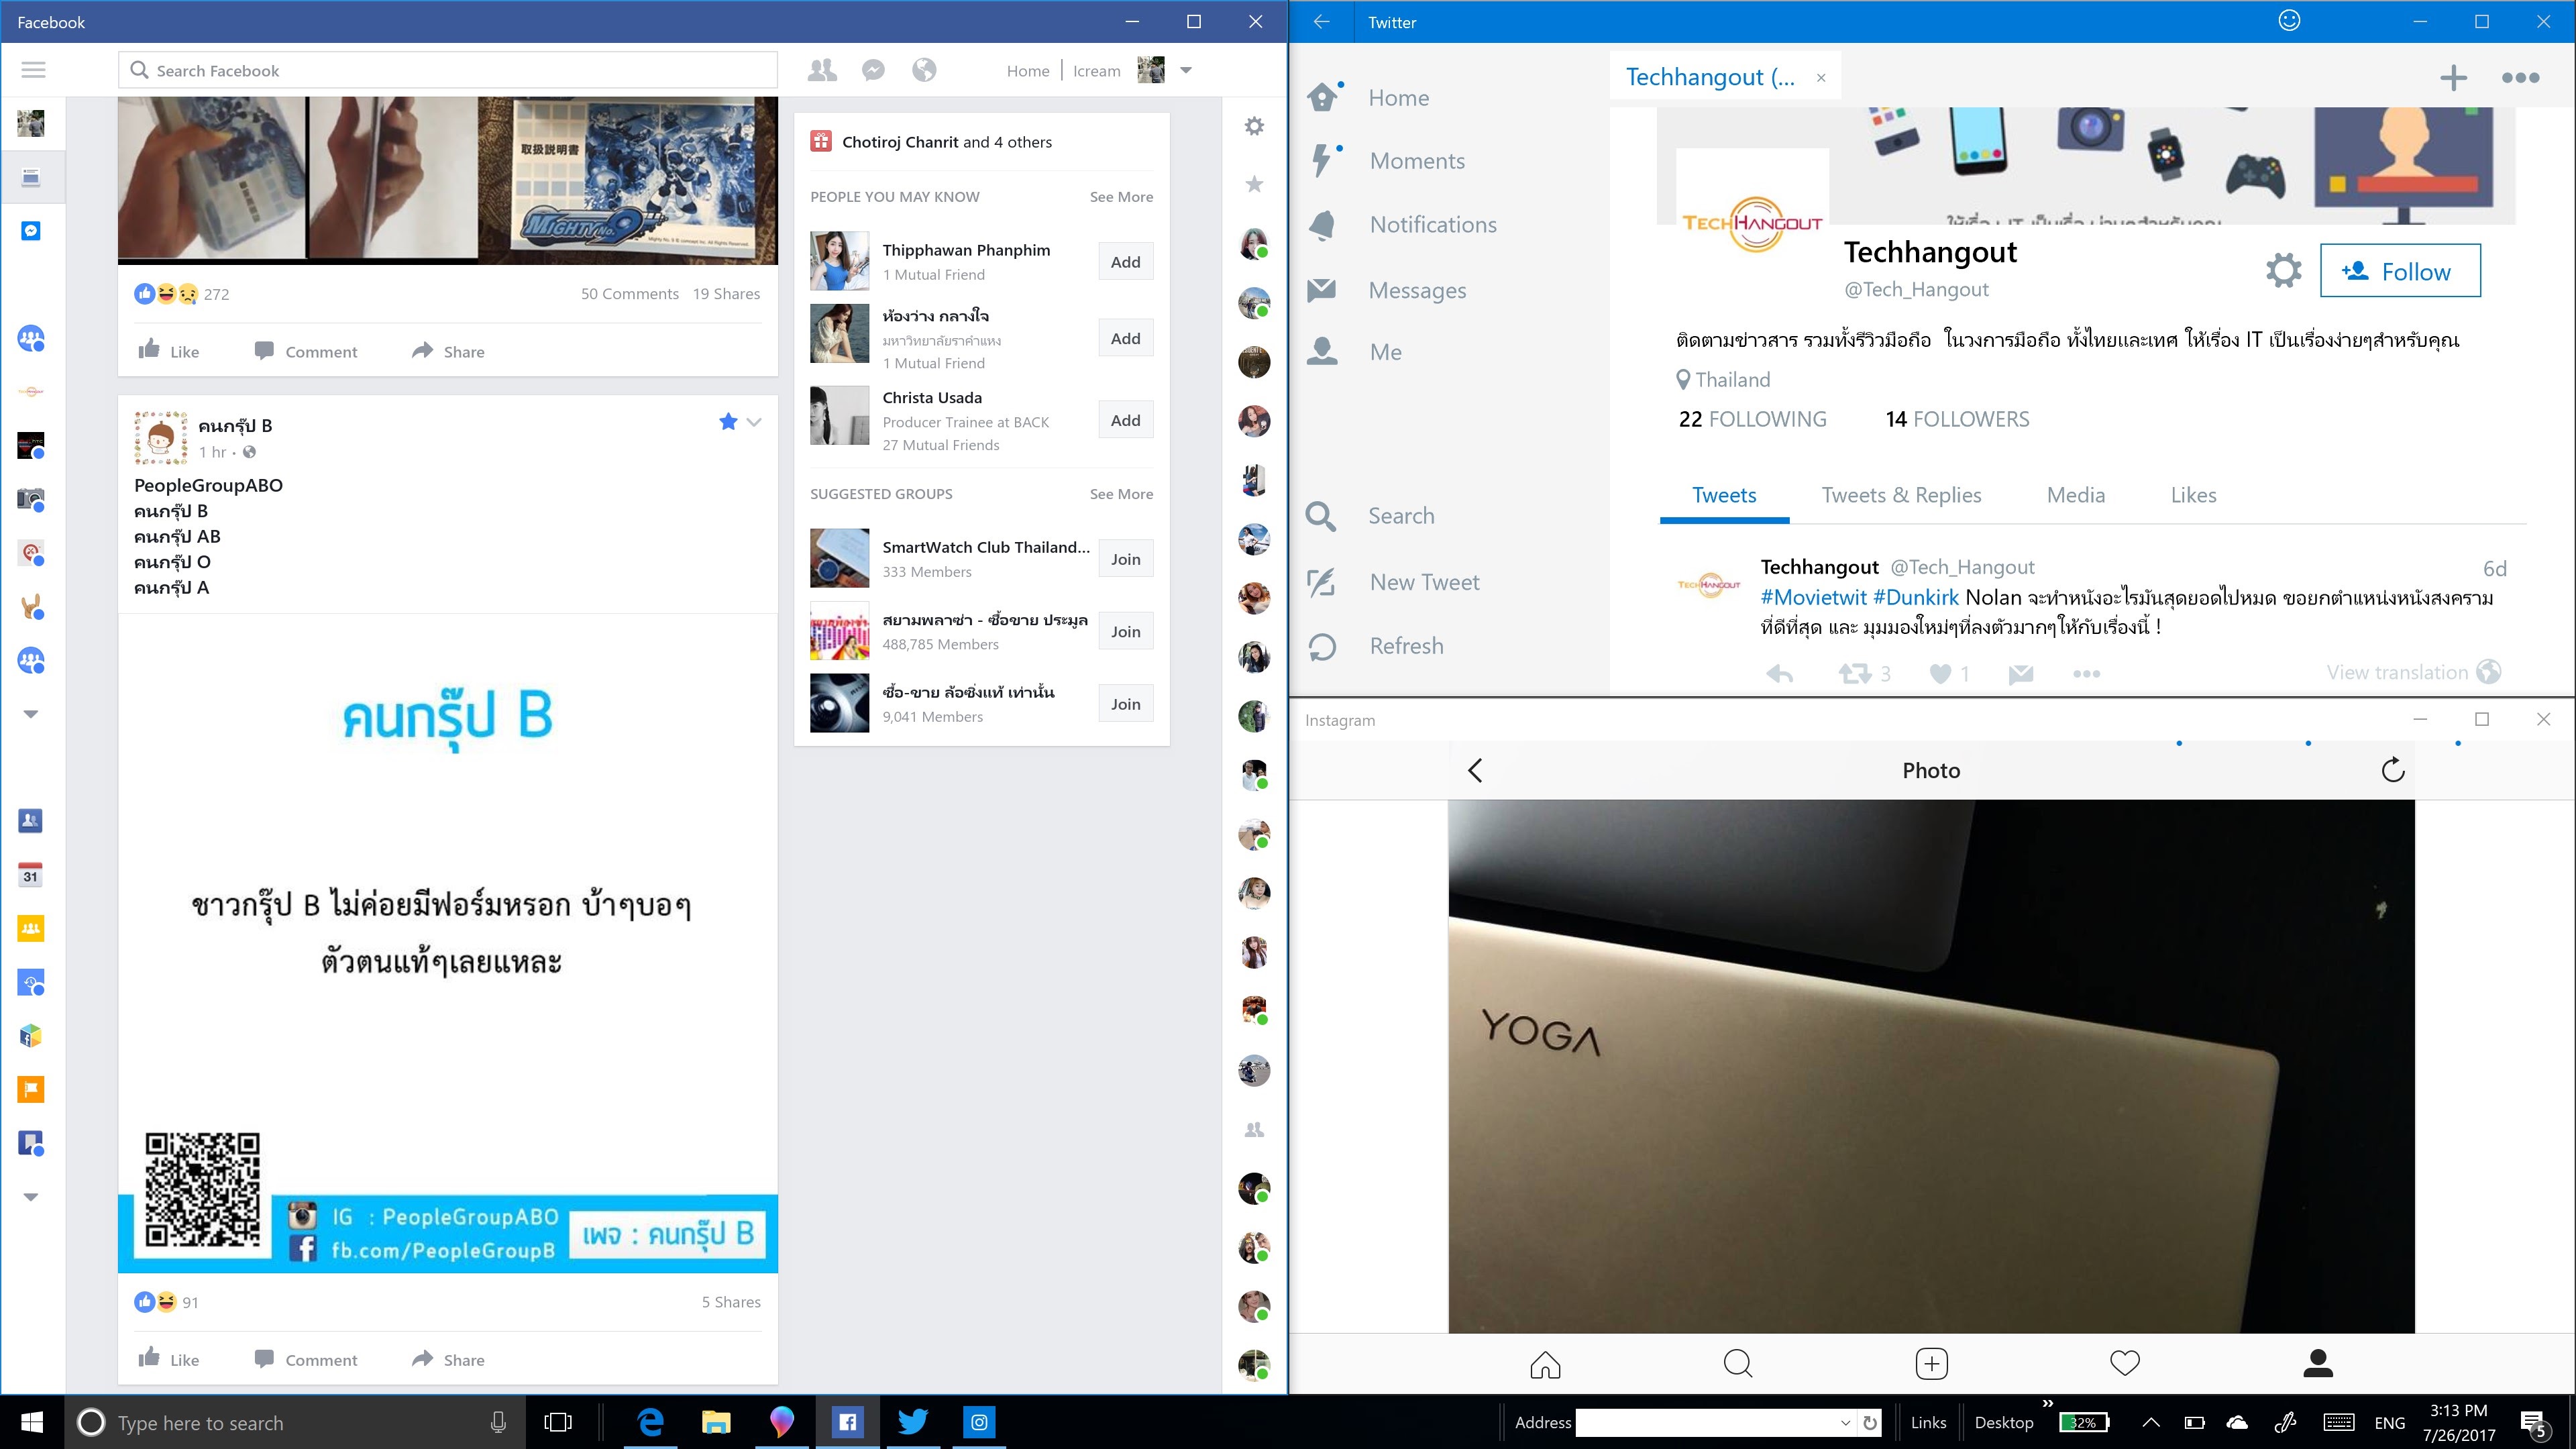The height and width of the screenshot is (1449, 2576).
Task: Close the Techhangout Twitter tab
Action: click(1821, 78)
